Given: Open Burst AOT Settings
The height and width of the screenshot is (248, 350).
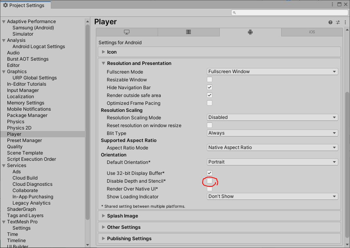Looking at the screenshot, I should (28, 59).
